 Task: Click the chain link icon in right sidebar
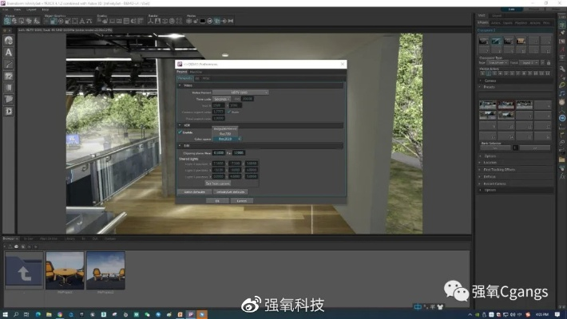click(562, 143)
